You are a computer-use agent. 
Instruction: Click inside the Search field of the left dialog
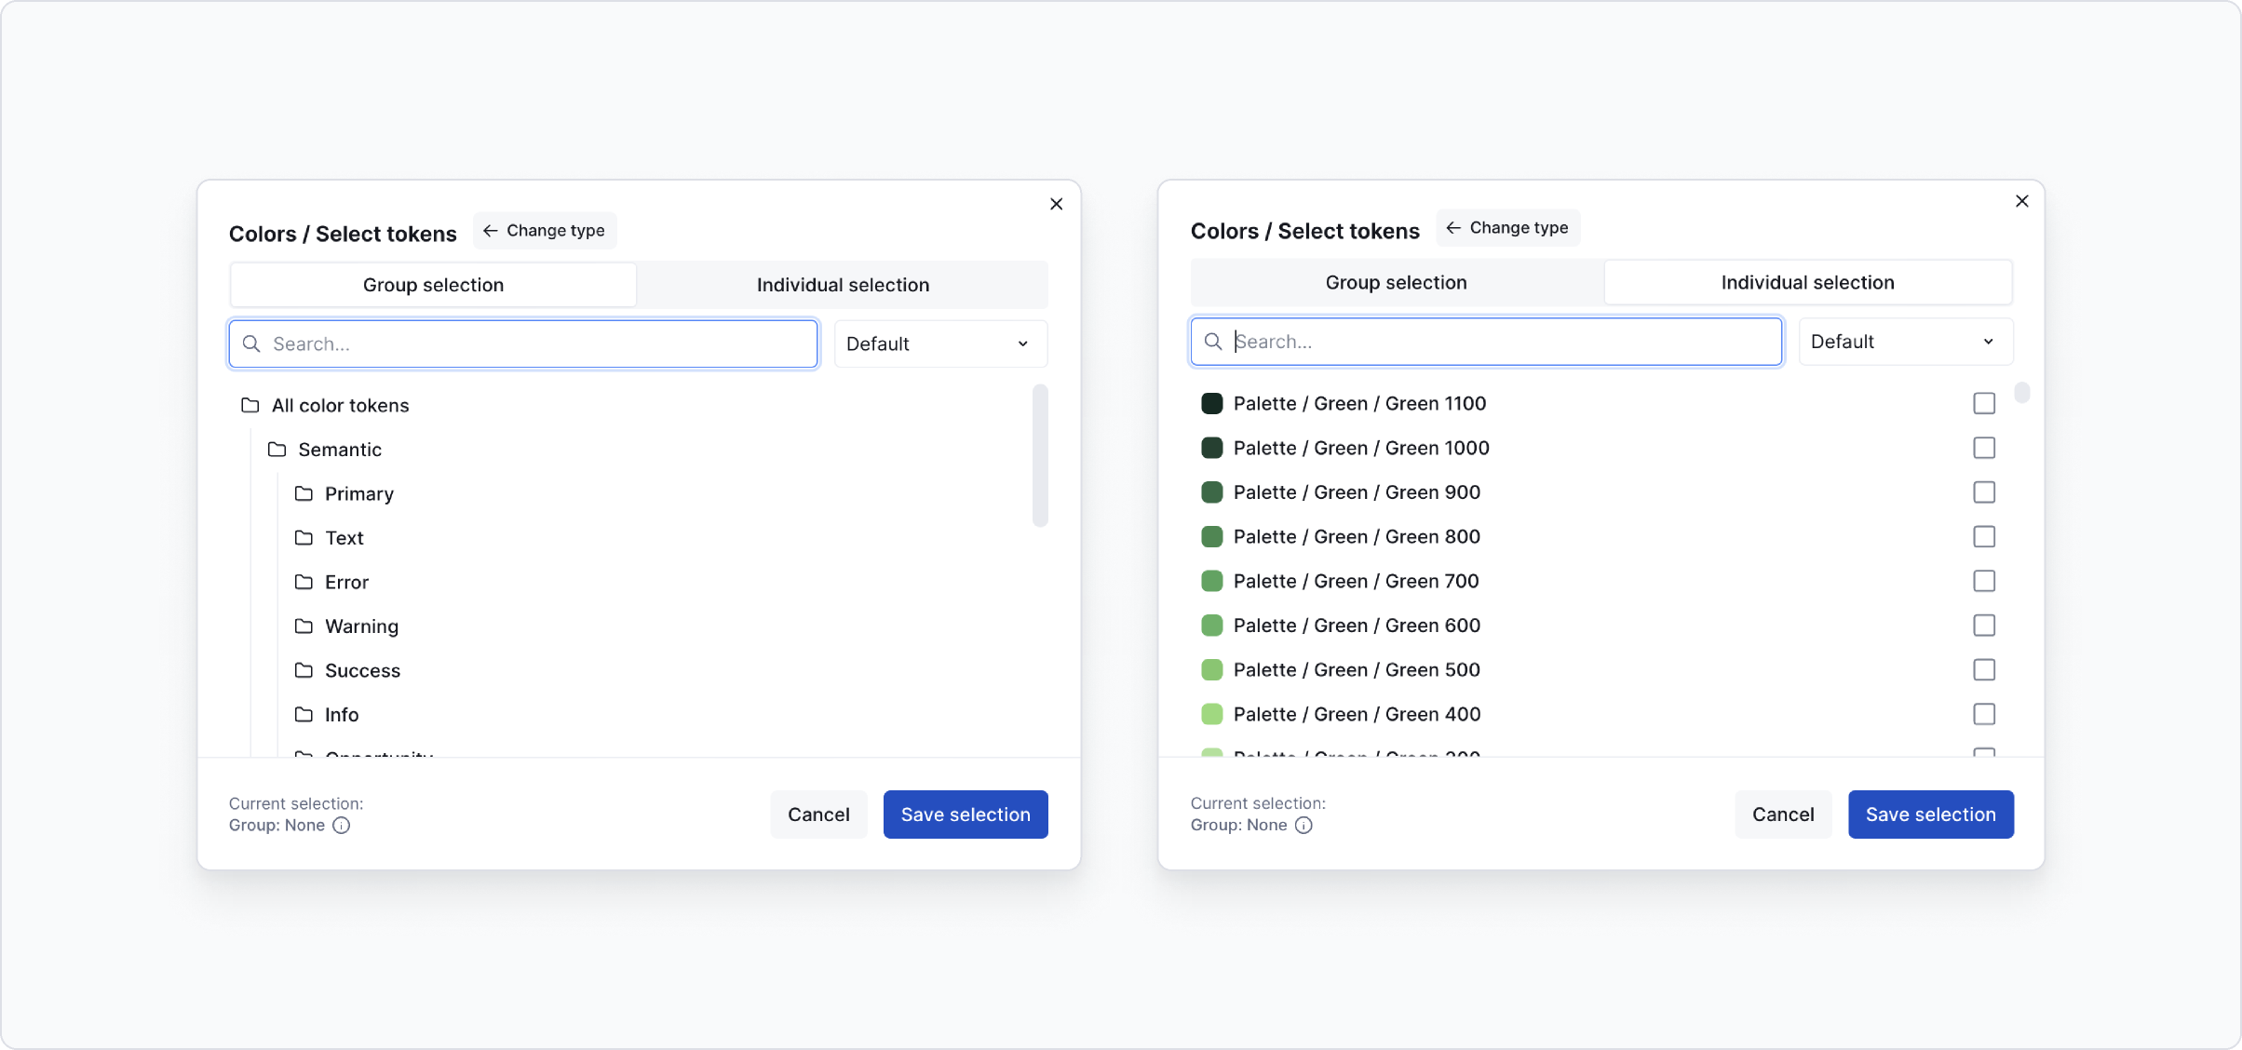pyautogui.click(x=521, y=343)
